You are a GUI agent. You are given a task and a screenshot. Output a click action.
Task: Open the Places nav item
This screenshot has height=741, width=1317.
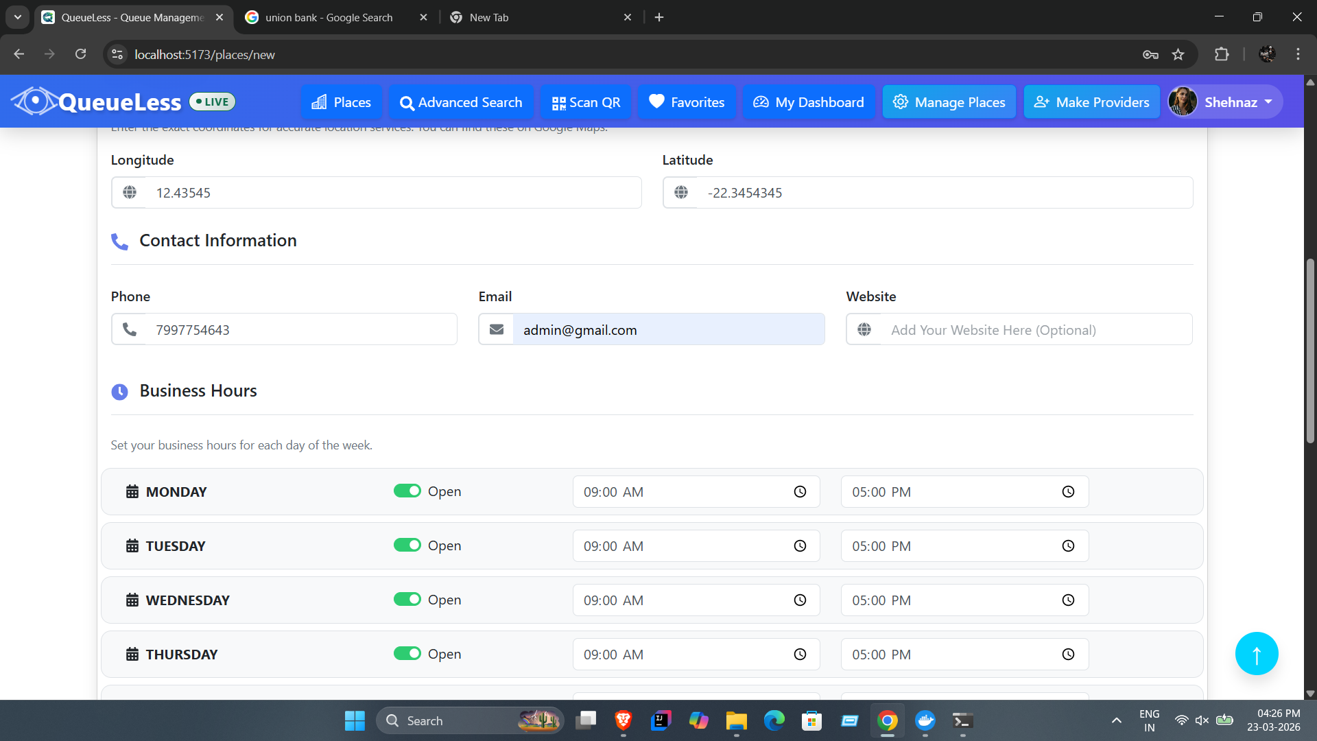pyautogui.click(x=341, y=102)
